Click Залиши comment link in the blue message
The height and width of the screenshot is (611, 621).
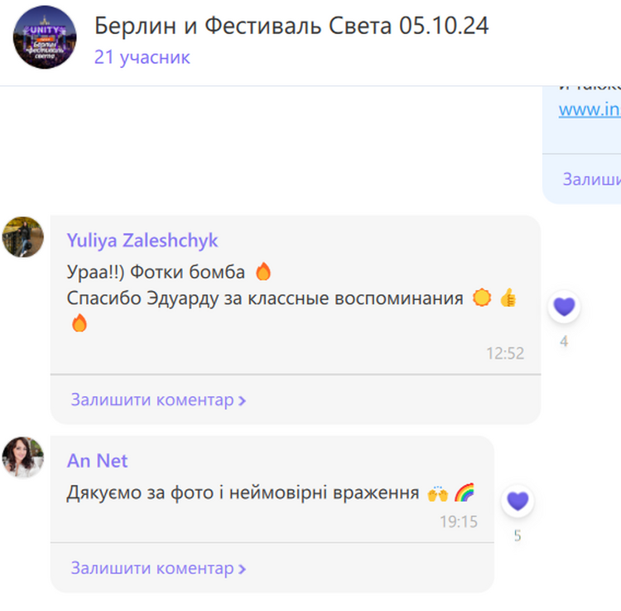[592, 179]
